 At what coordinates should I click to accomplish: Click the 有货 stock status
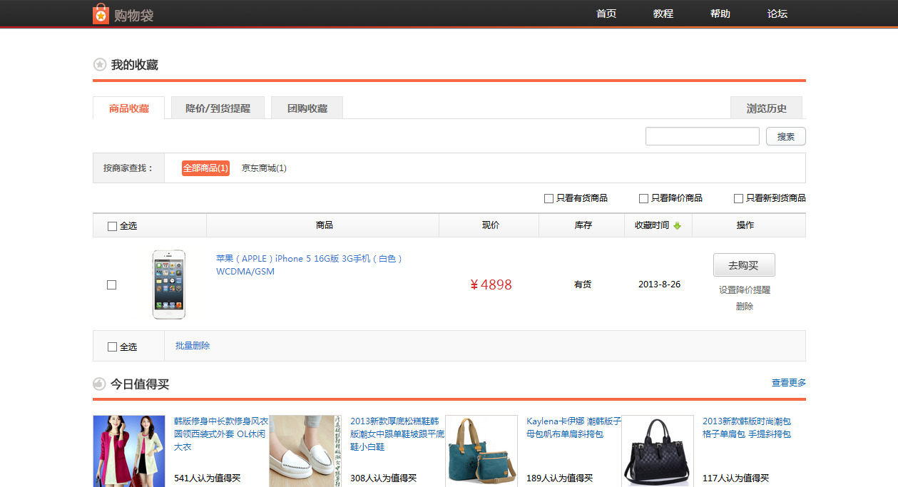pyautogui.click(x=583, y=284)
